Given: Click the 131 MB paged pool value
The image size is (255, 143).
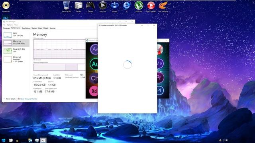Looking at the screenshot, I should point(38,92).
